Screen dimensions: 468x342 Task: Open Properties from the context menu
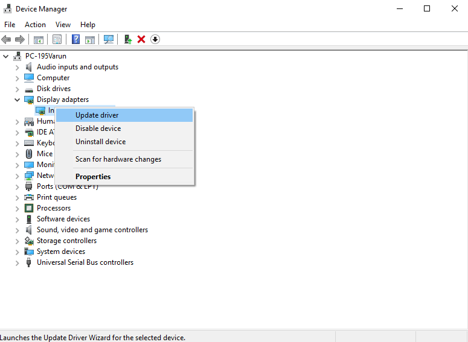tap(124, 177)
